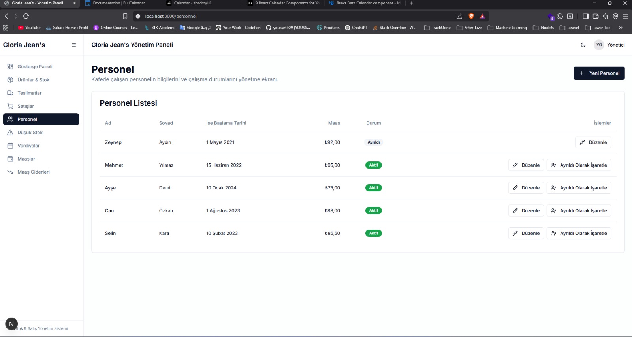Click Düzenle for Selin Kara
This screenshot has width=632, height=337.
point(526,233)
